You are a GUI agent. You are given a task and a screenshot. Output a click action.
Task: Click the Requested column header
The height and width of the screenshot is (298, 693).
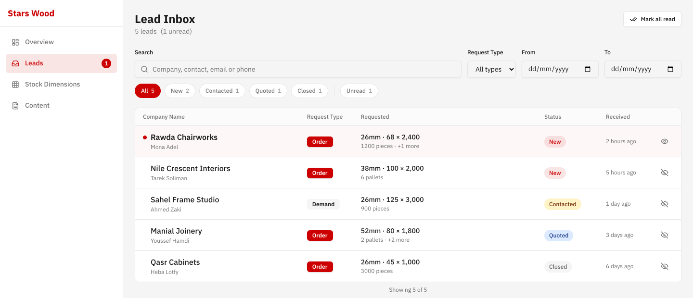[x=375, y=117]
